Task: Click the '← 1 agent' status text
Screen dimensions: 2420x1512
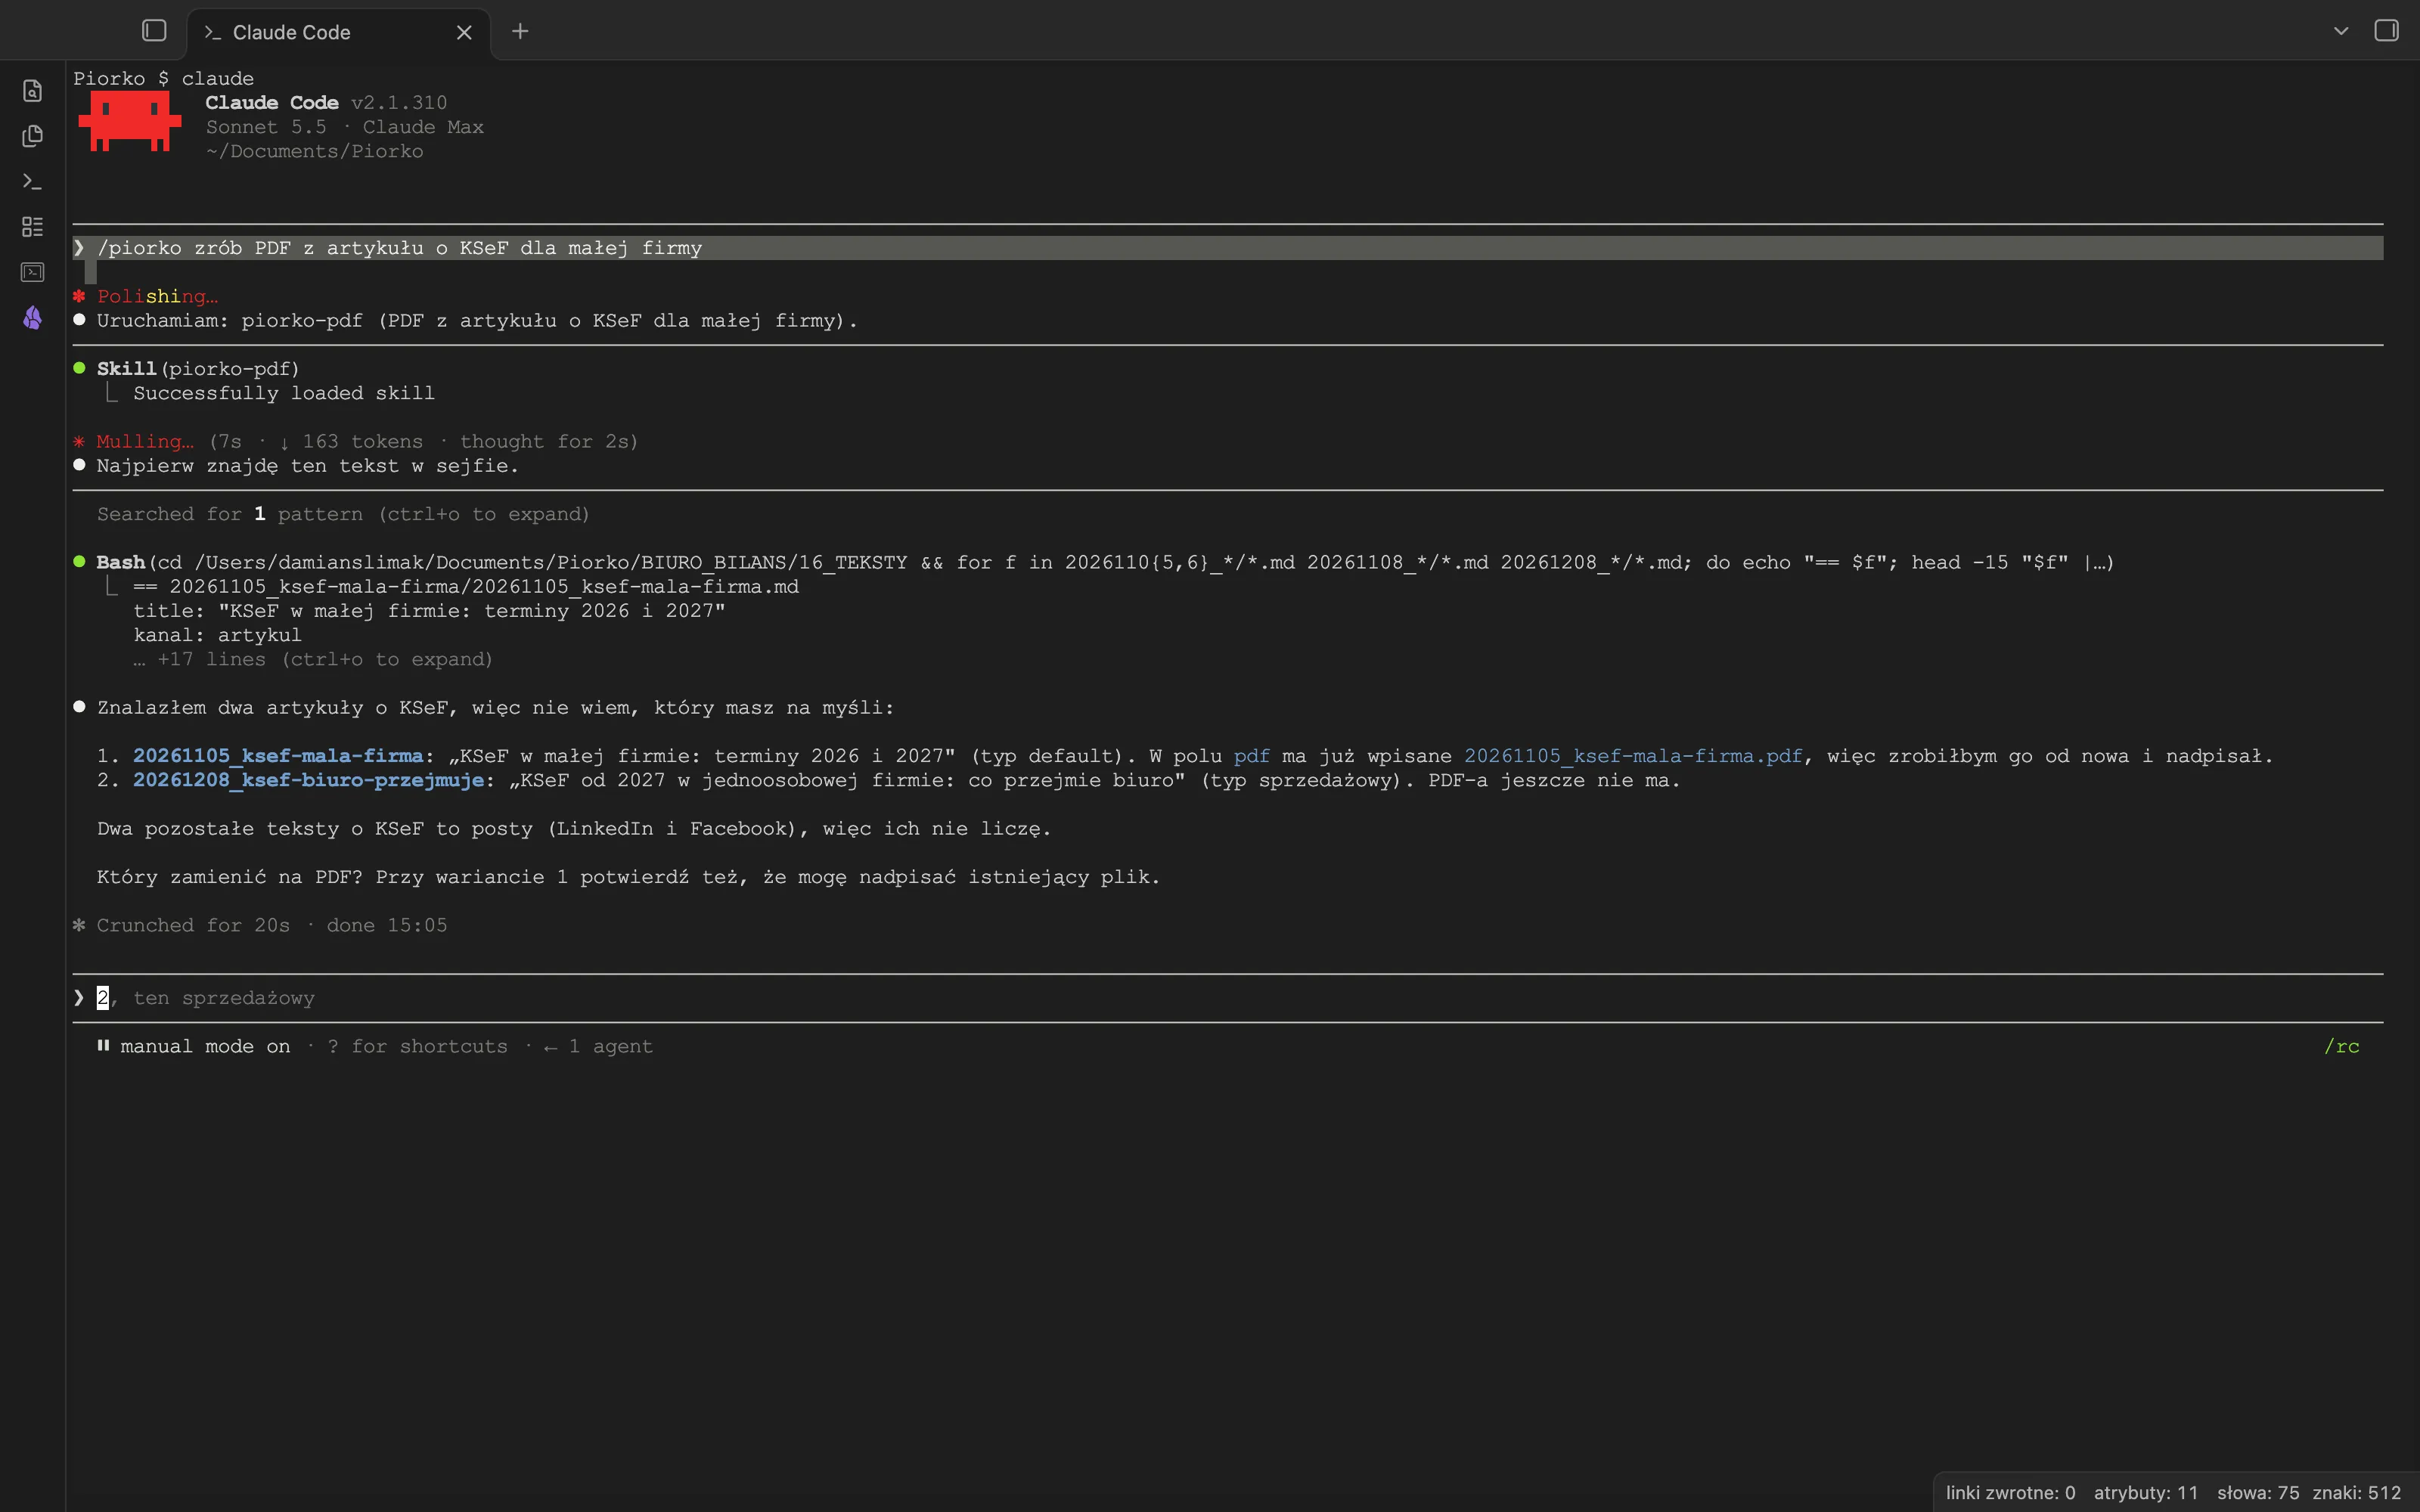Action: 598,1046
